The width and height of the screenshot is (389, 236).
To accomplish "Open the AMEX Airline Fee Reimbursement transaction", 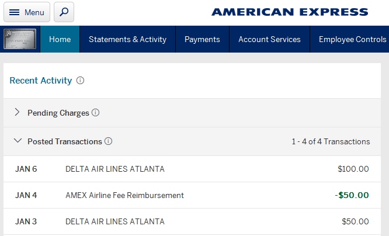I will [124, 195].
